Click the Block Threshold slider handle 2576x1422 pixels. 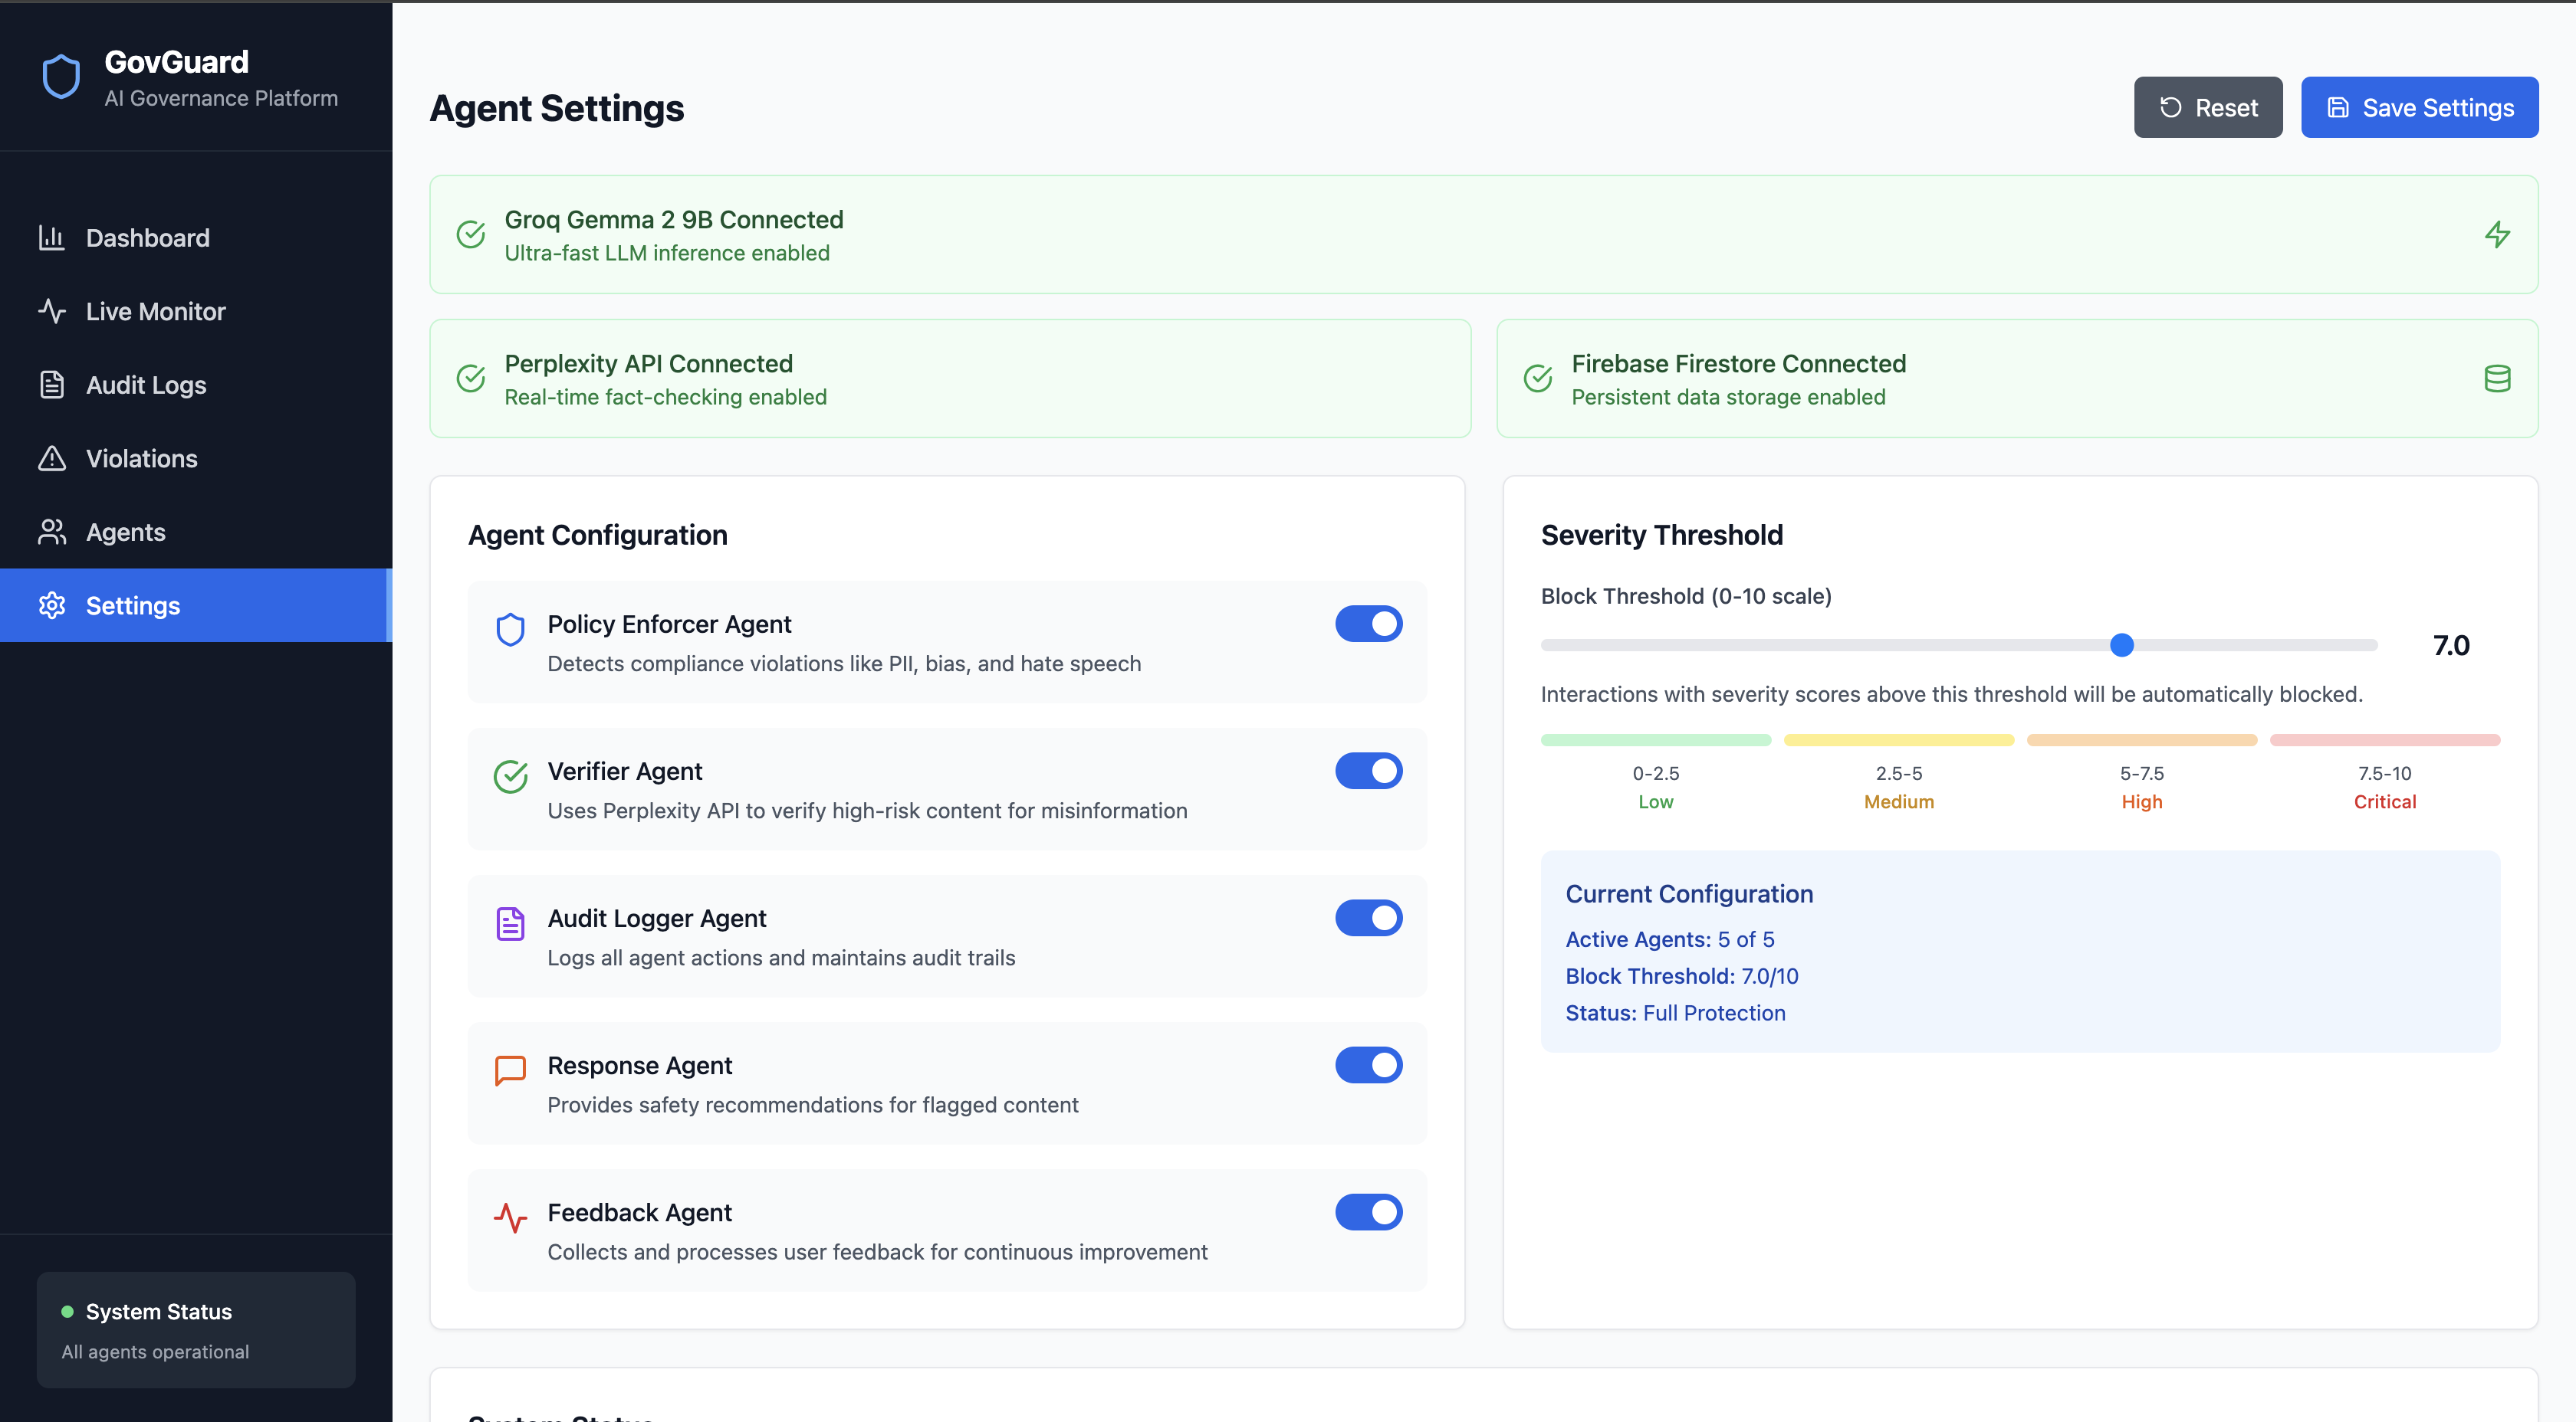[2121, 646]
